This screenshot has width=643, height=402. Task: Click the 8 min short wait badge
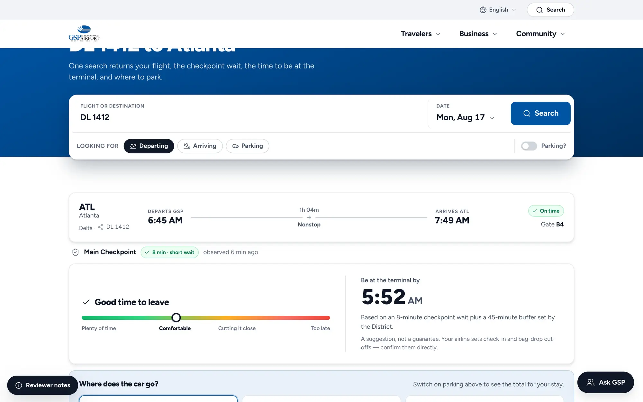tap(169, 252)
